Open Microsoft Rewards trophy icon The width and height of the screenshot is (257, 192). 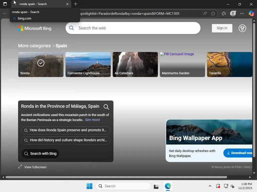242,28
